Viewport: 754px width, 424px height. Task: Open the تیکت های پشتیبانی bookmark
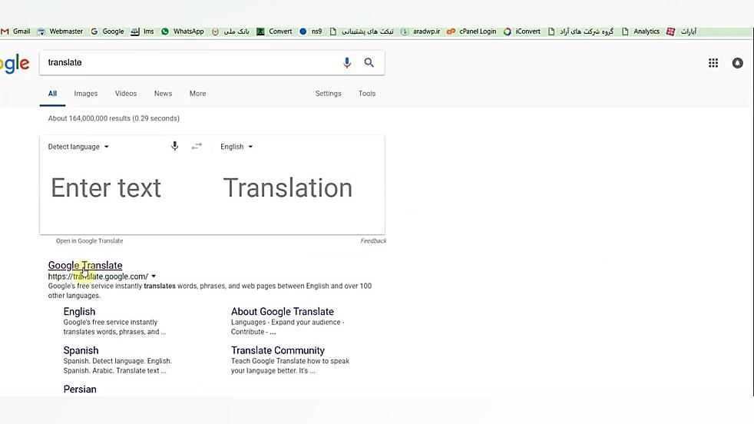point(362,31)
